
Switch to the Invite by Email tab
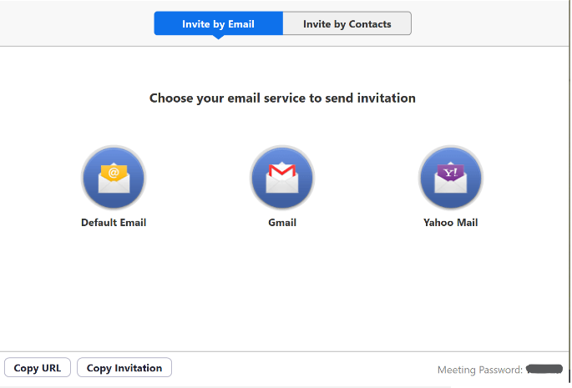(218, 23)
